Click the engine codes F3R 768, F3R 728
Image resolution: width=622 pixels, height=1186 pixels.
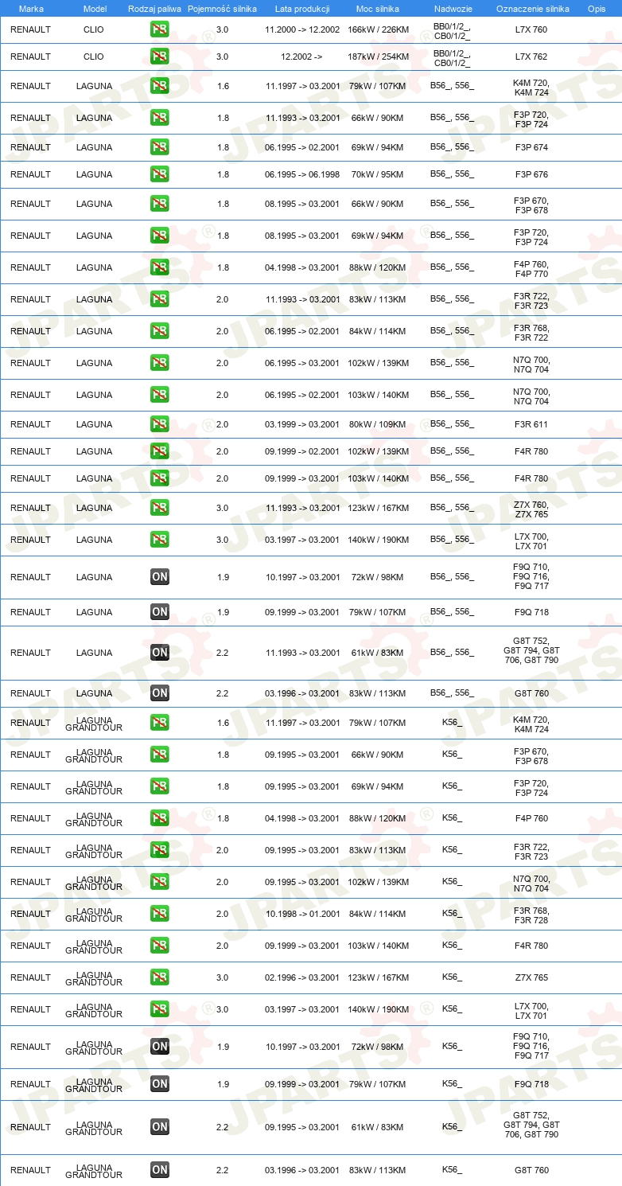click(531, 914)
